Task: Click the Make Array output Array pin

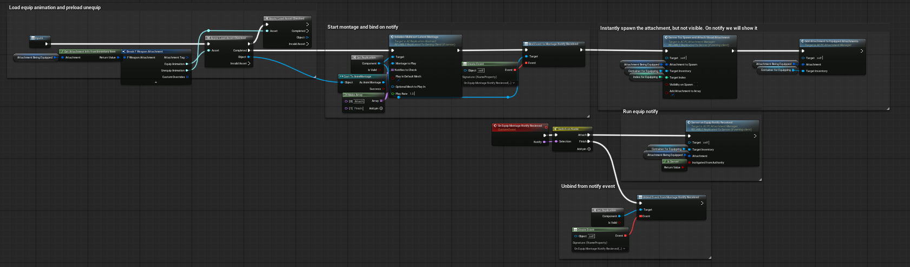Action: coord(381,101)
